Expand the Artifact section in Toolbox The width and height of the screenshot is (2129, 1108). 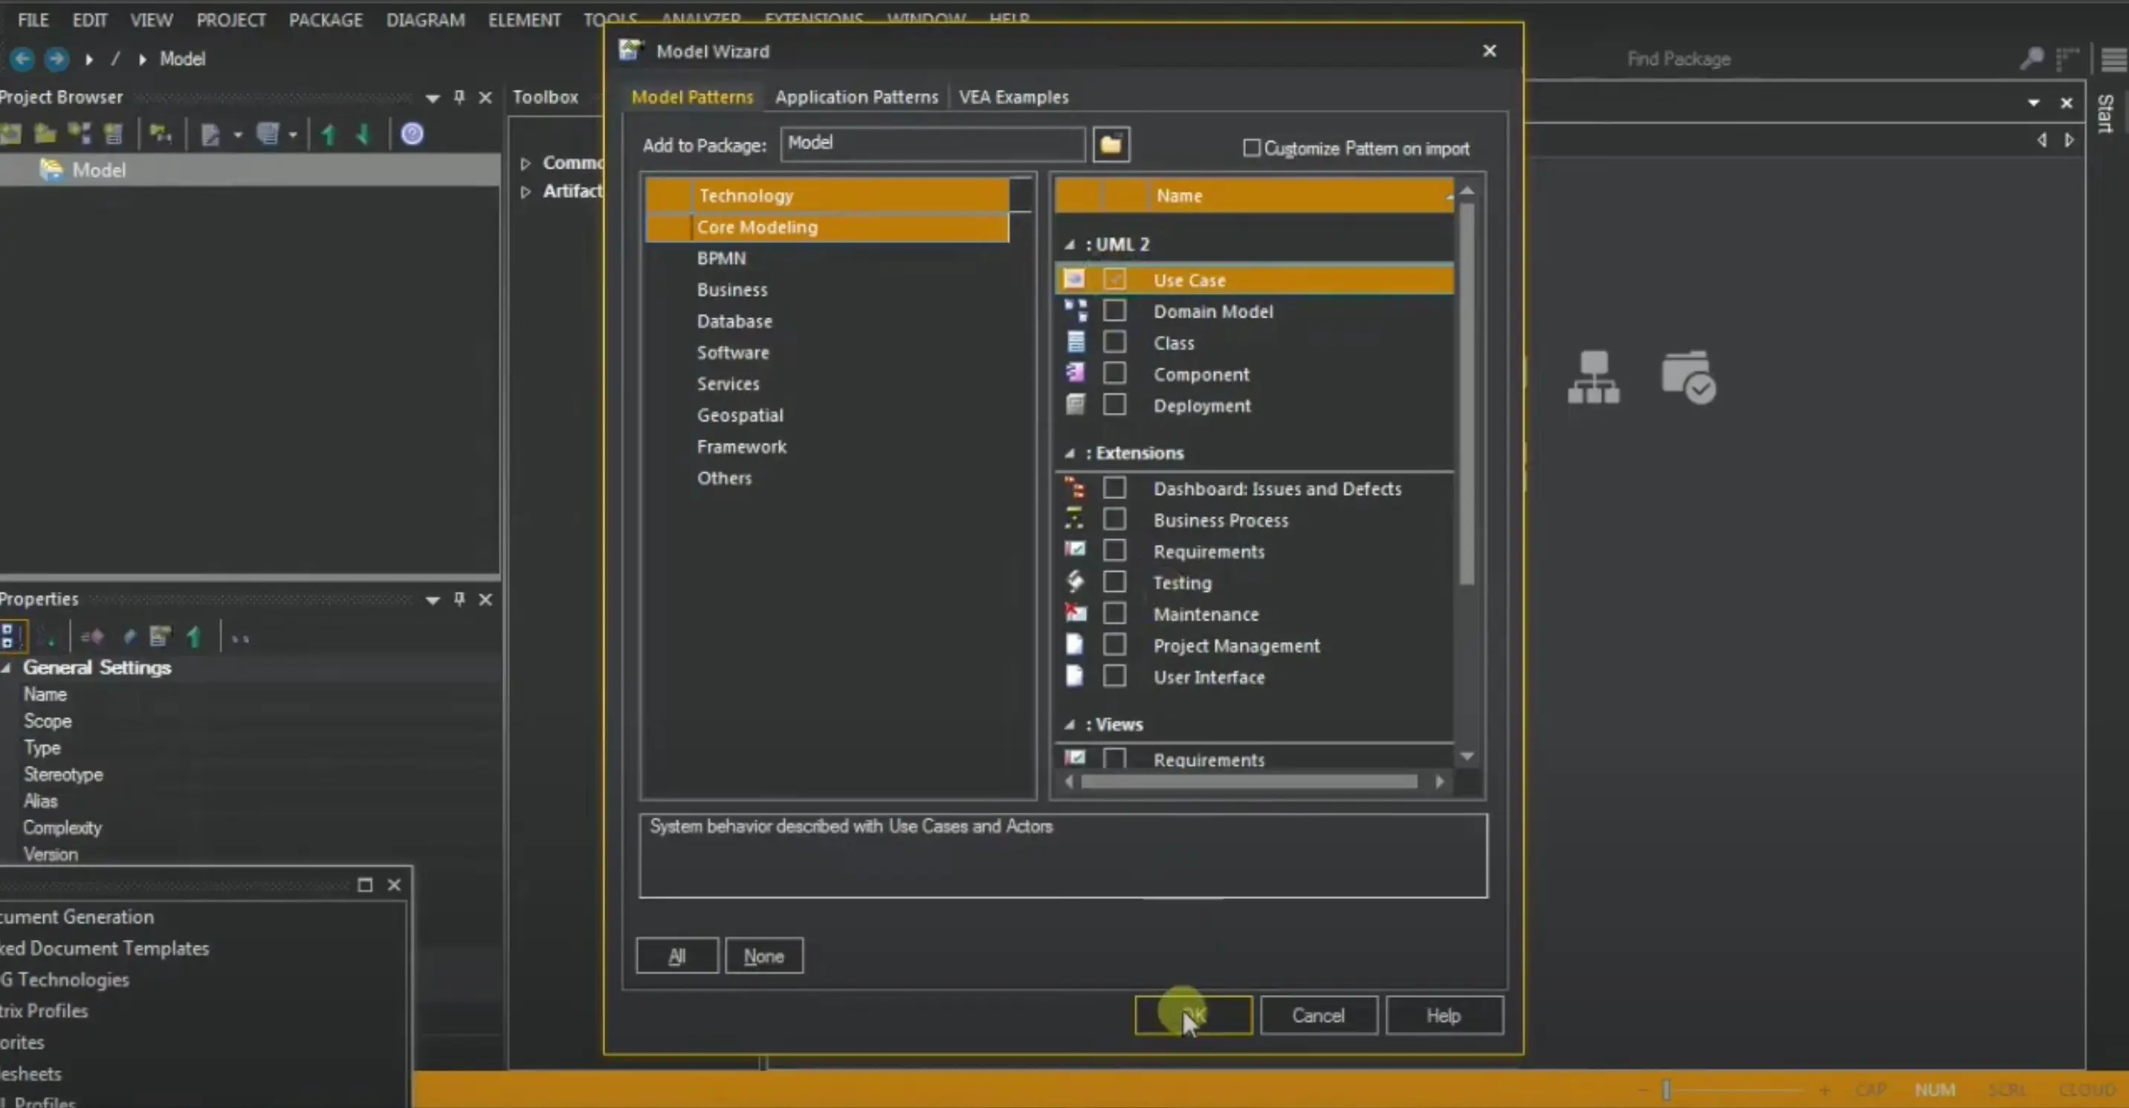pos(526,191)
